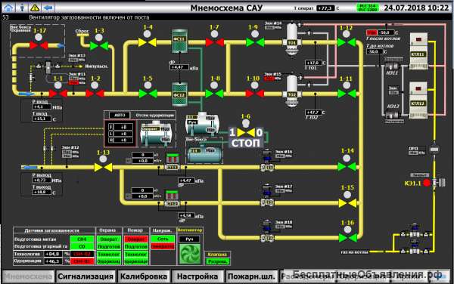Viewport: 454px width, 284px height.
Task: Select red valve 1-10
Action: click(254, 94)
